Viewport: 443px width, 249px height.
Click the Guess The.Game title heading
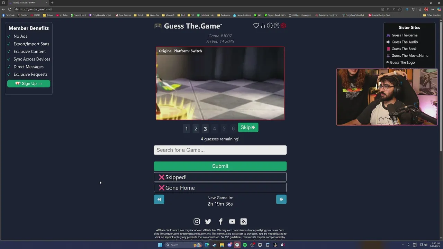point(193,26)
